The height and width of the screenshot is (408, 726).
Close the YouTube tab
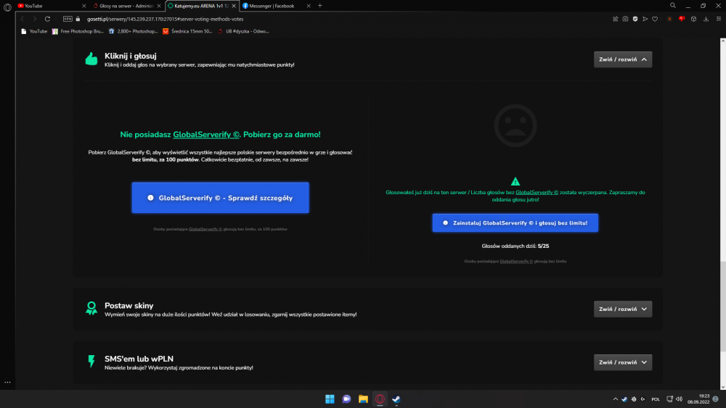click(x=83, y=6)
